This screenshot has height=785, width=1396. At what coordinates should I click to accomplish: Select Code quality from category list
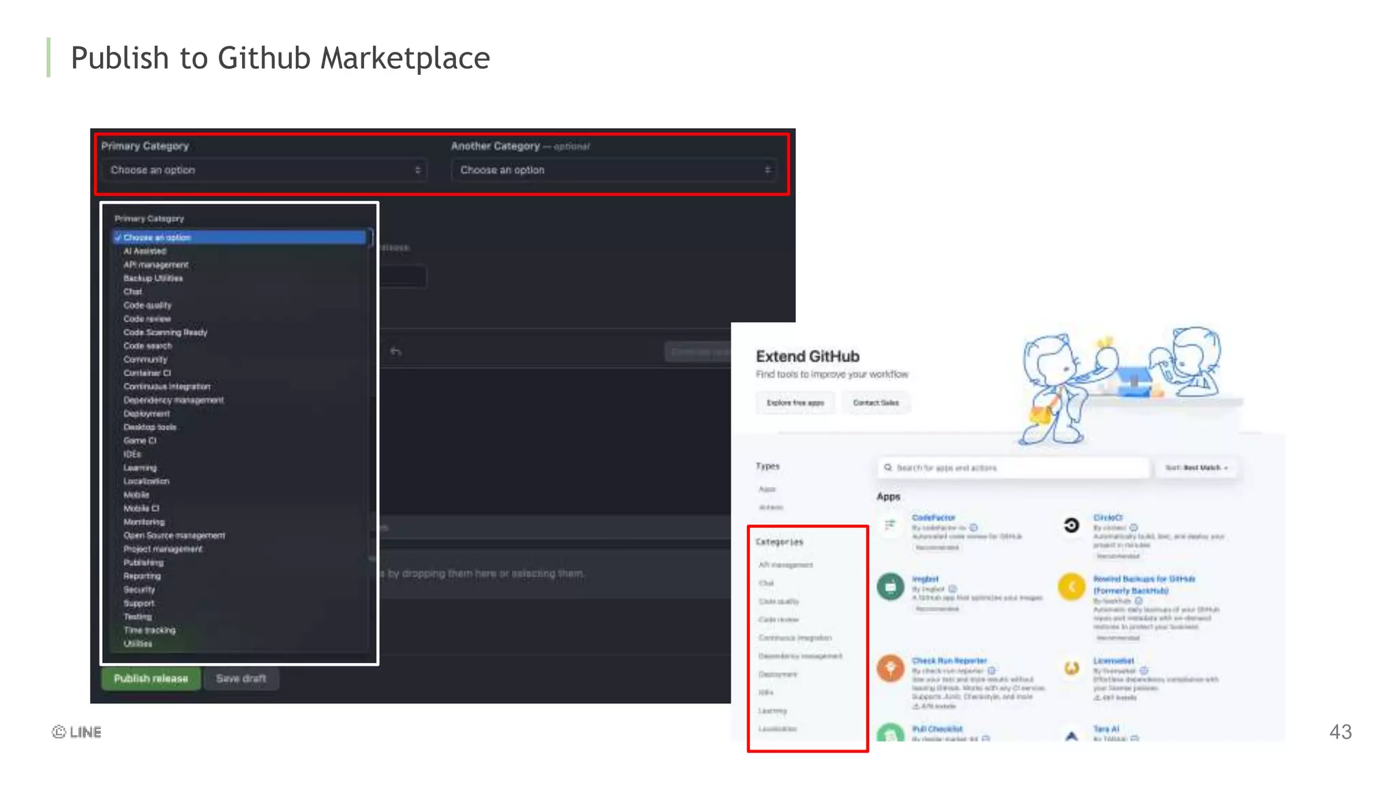point(147,305)
